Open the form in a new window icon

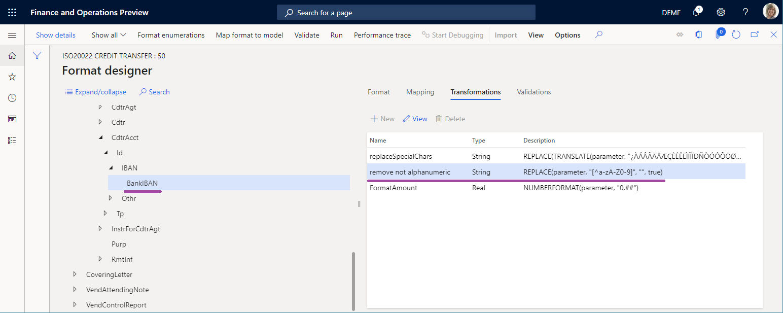[755, 34]
